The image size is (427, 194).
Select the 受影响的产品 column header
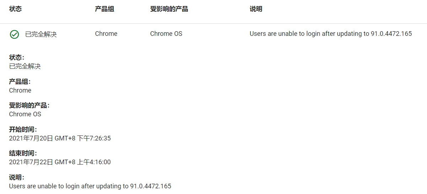pyautogui.click(x=169, y=9)
